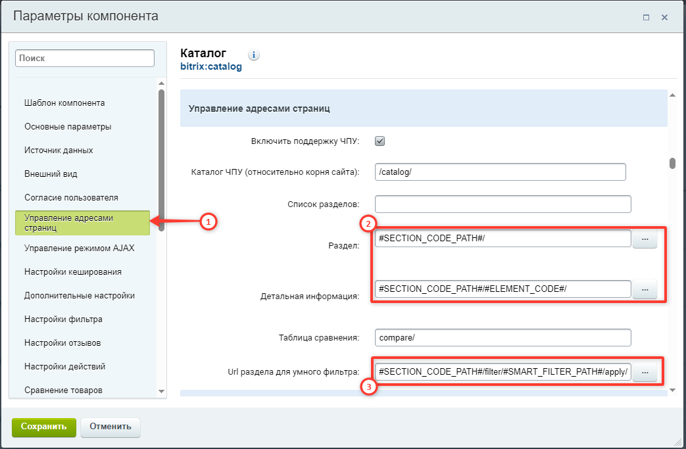Image resolution: width=686 pixels, height=449 pixels.
Task: Focus the Поиск search field
Action: [x=85, y=58]
